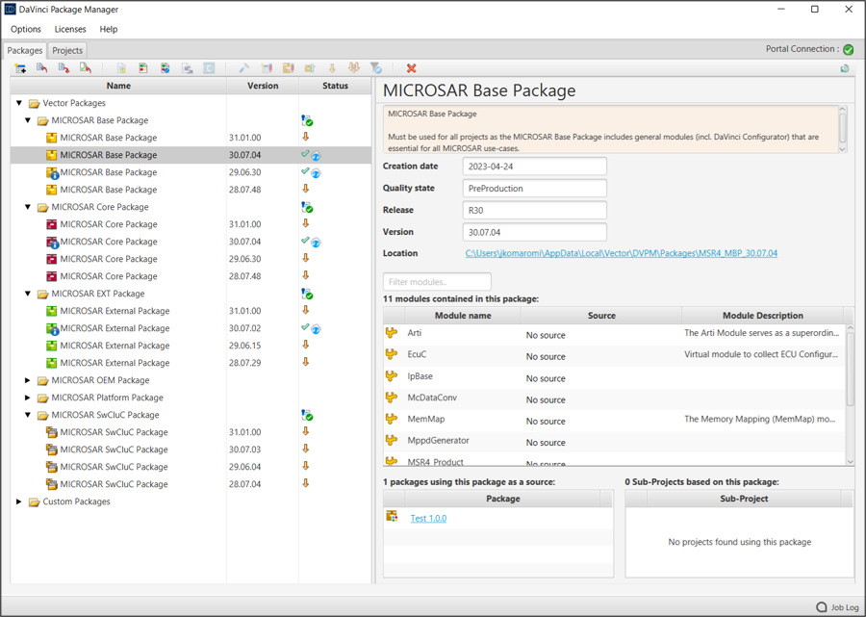Click the Quality state PreProduction field
The image size is (866, 617).
tap(535, 189)
